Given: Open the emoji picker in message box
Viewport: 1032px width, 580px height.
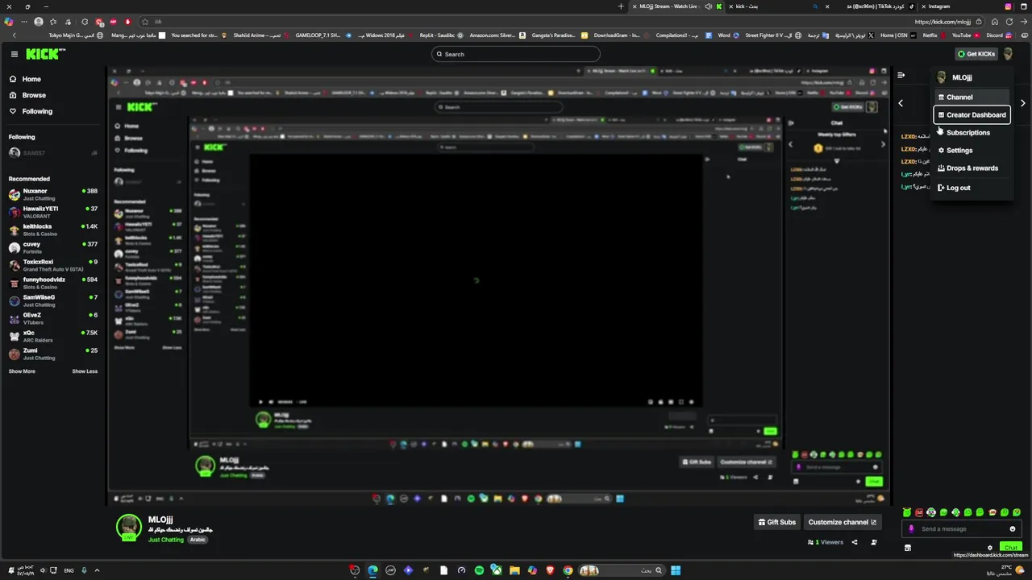Looking at the screenshot, I should tap(1013, 529).
